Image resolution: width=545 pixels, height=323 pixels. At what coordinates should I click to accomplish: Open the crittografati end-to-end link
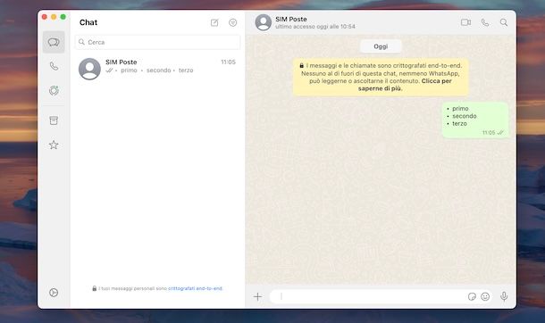(x=196, y=288)
